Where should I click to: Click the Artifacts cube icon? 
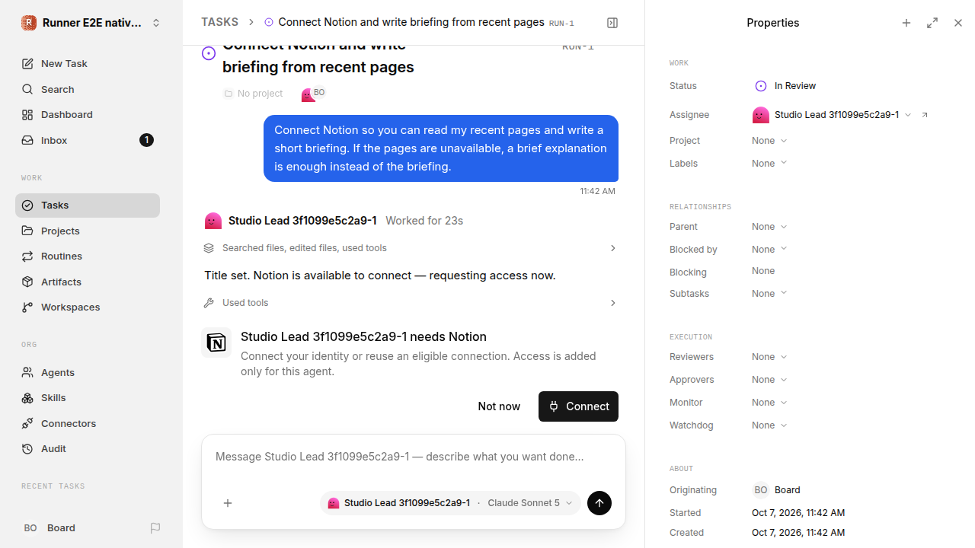27,282
